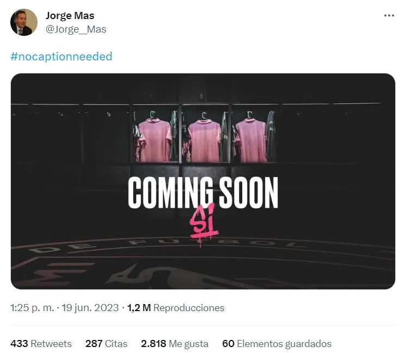Click the Jorge Mas display name
405x353 pixels.
click(x=70, y=15)
